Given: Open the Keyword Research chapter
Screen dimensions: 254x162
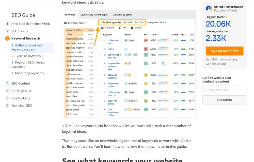Looking at the screenshot, I should click(x=26, y=38).
